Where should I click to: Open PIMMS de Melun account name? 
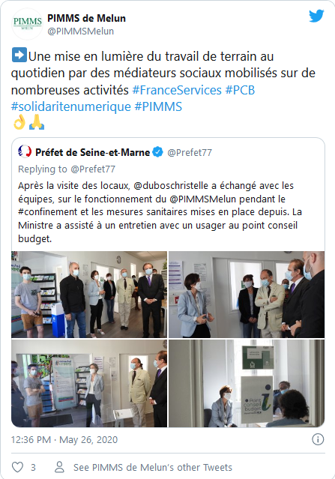coord(86,18)
